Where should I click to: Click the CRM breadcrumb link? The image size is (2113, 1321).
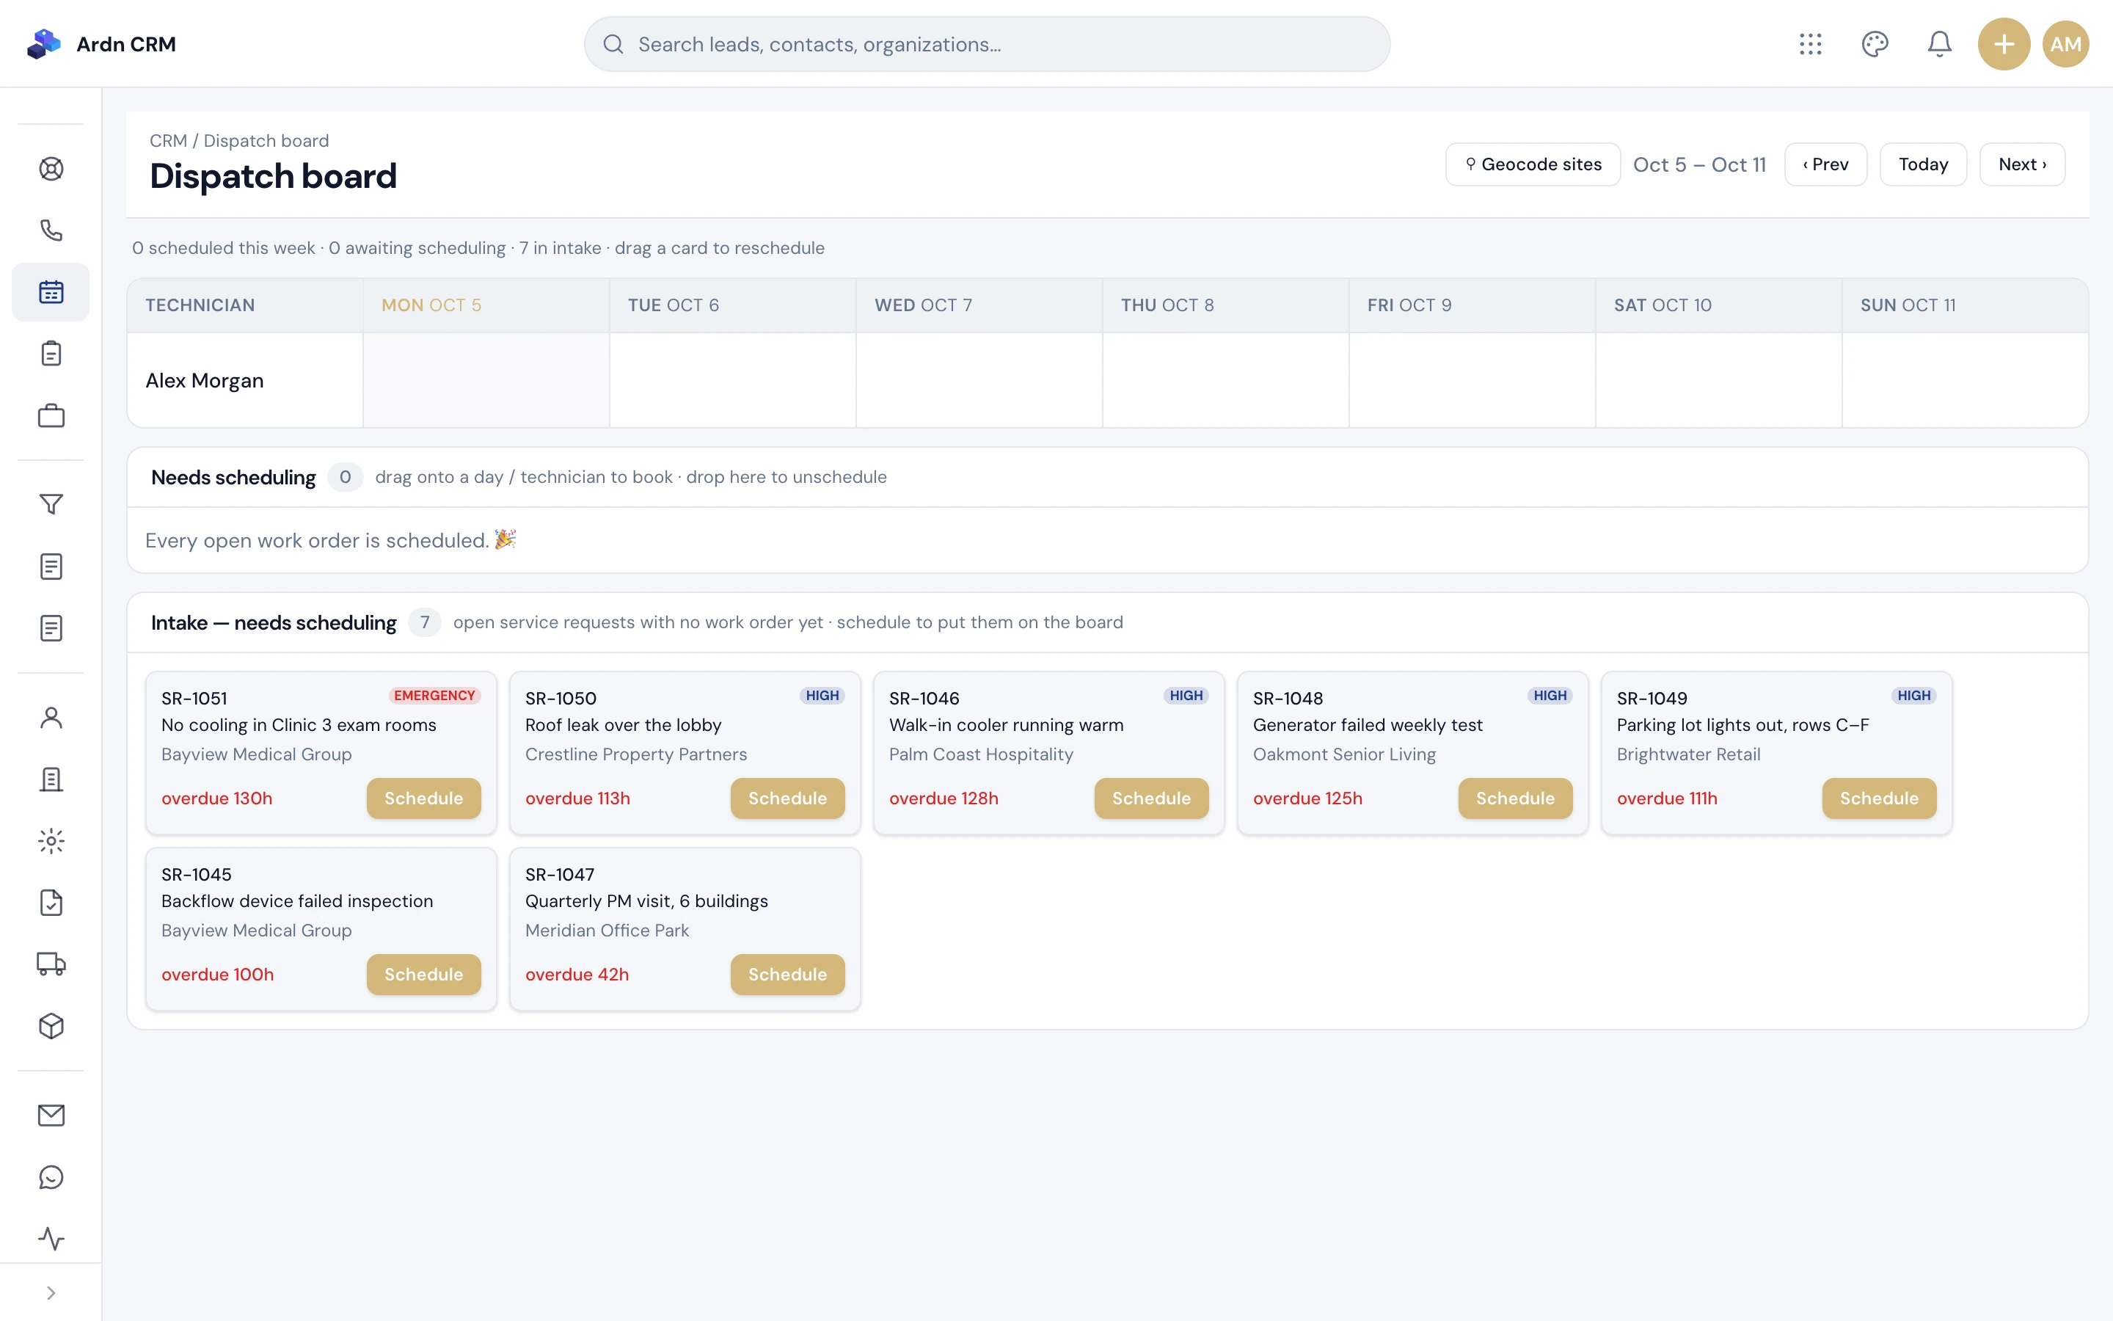tap(169, 141)
